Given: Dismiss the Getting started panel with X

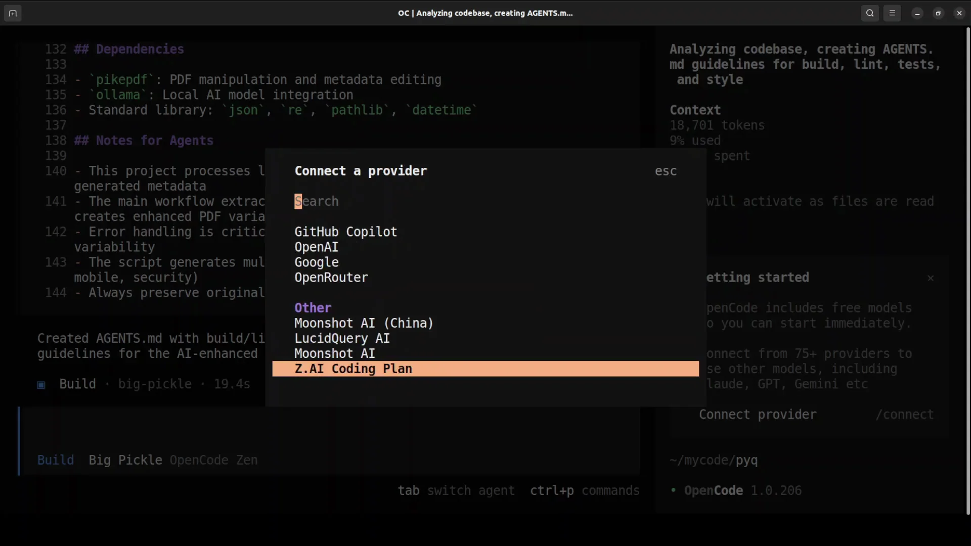Looking at the screenshot, I should pos(931,278).
